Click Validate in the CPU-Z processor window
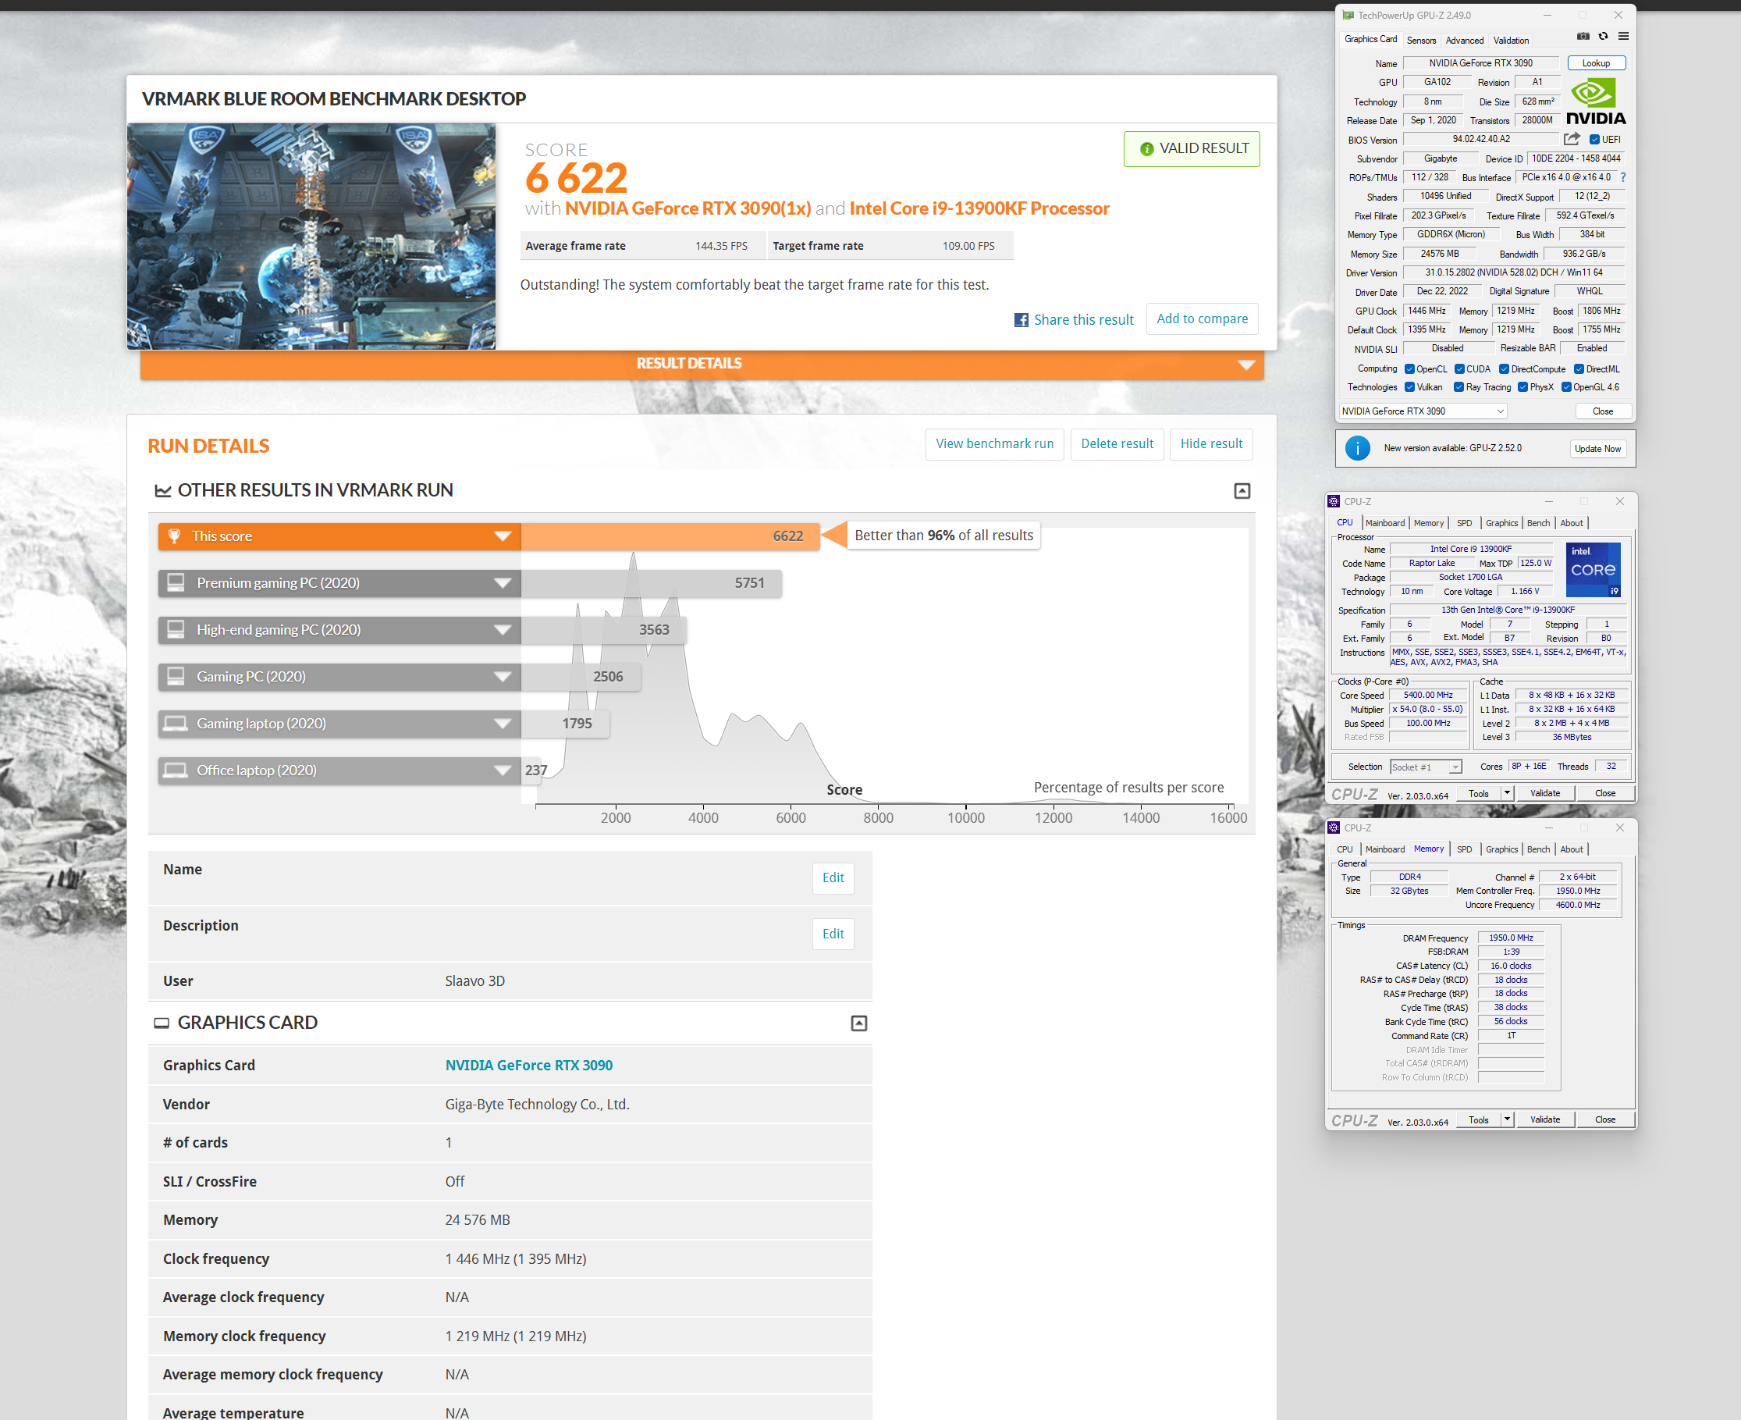The height and width of the screenshot is (1420, 1741). coord(1546,793)
